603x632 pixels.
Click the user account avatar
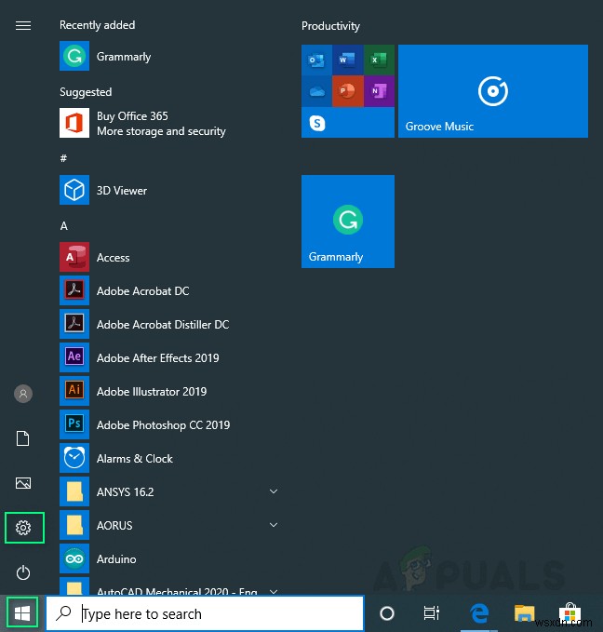click(23, 394)
